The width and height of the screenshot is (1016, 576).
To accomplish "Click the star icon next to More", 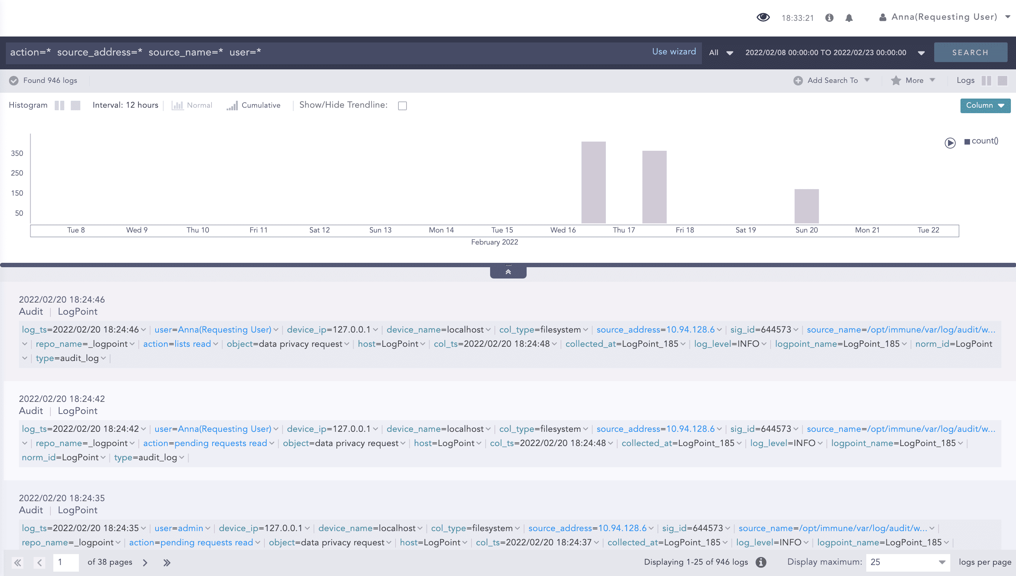I will [x=896, y=80].
